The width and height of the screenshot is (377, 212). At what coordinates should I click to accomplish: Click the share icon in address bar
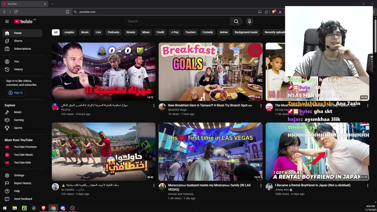pos(266,12)
